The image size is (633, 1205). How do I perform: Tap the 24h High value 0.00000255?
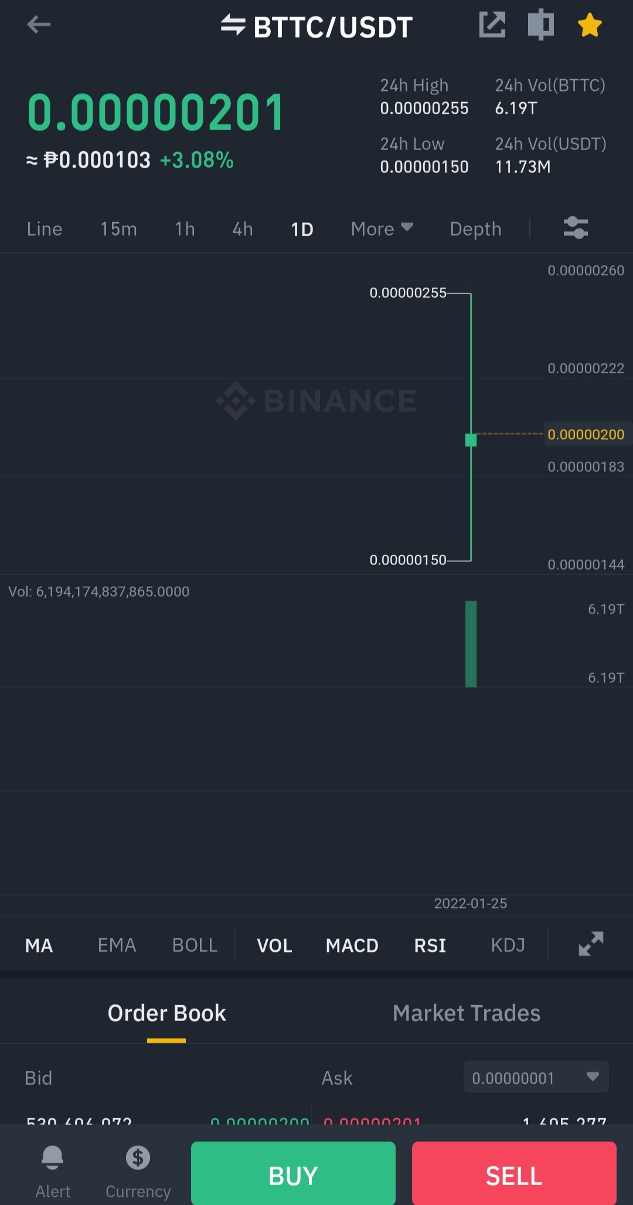(x=424, y=108)
